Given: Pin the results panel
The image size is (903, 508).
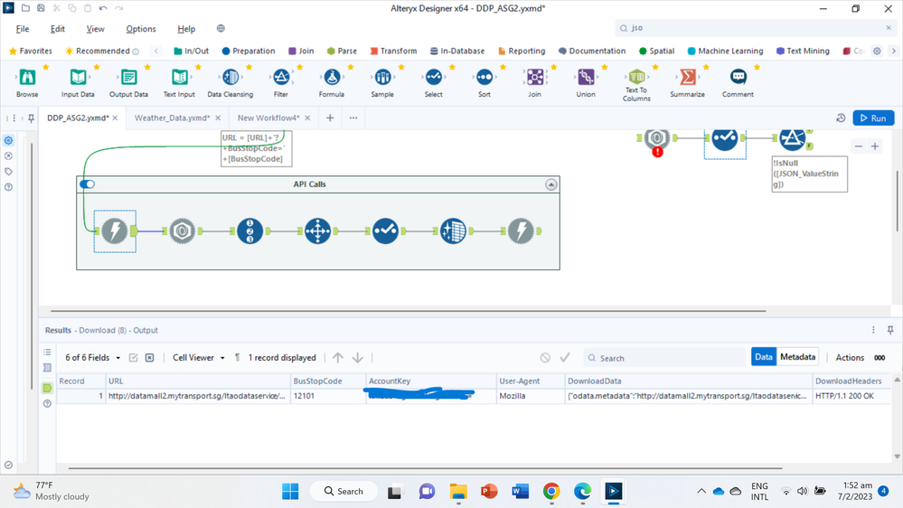Looking at the screenshot, I should point(890,330).
